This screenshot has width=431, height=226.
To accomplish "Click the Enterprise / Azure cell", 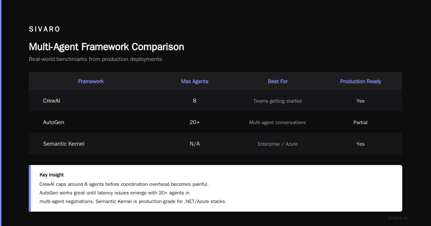I will (x=278, y=144).
